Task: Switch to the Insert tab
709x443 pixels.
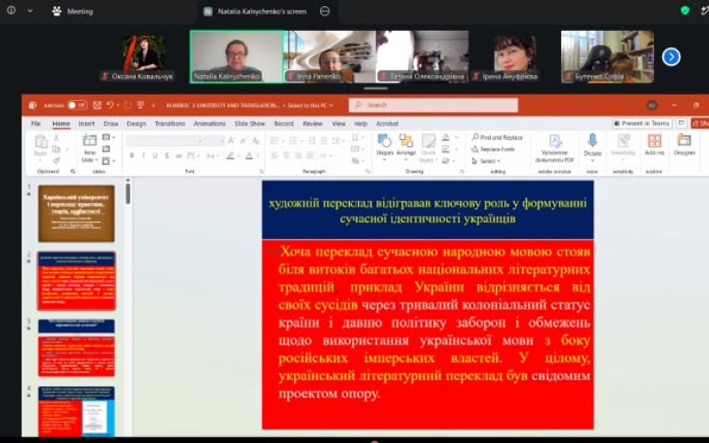Action: tap(86, 123)
